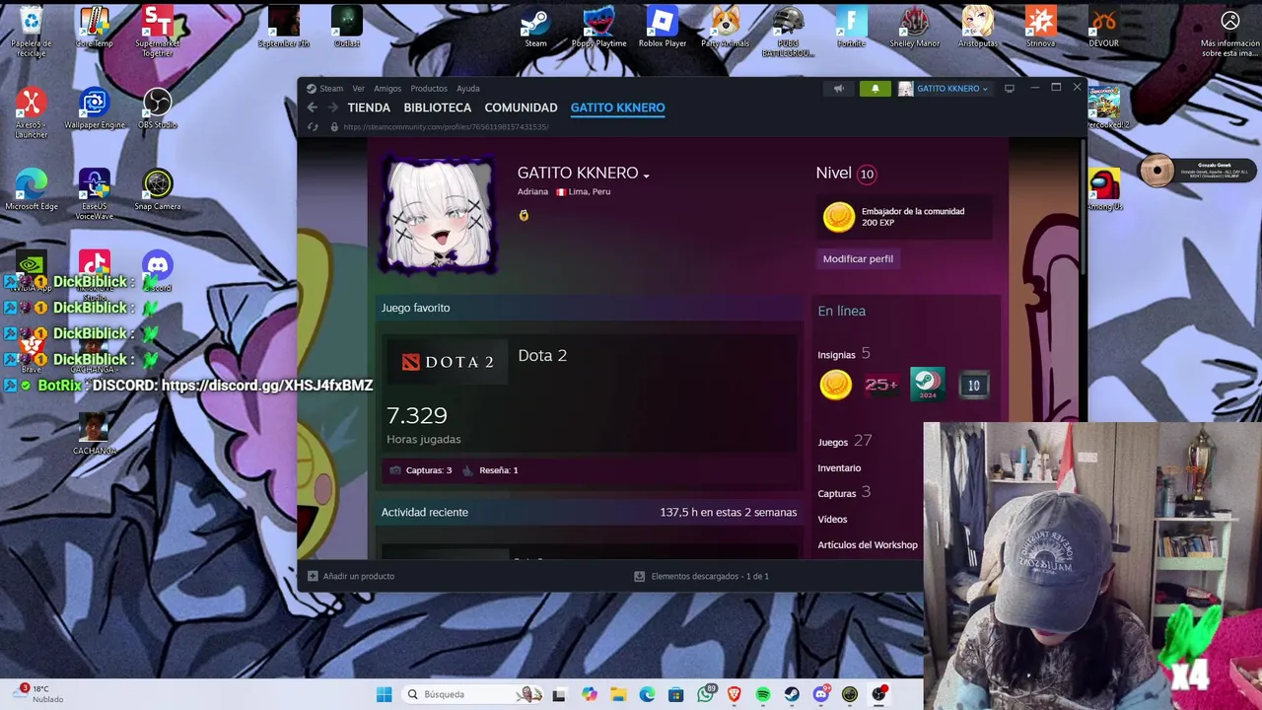
Task: Open the Videos link
Action: click(832, 519)
